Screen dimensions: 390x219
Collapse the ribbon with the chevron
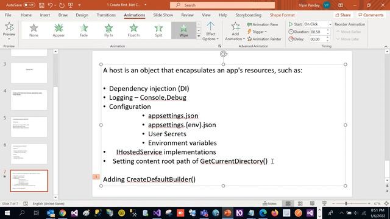[x=386, y=46]
